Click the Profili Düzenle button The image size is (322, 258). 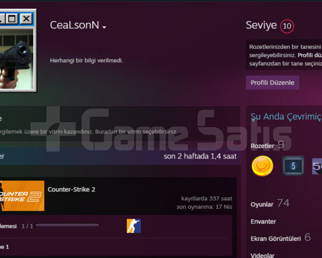pos(272,83)
